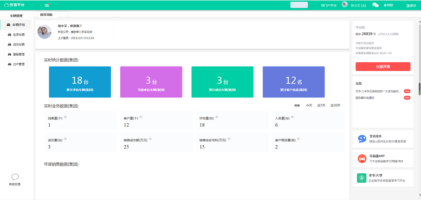Image resolution: width=421 pixels, height=200 pixels.
Task: Open the 车商通APP red car icon
Action: pyautogui.click(x=362, y=158)
